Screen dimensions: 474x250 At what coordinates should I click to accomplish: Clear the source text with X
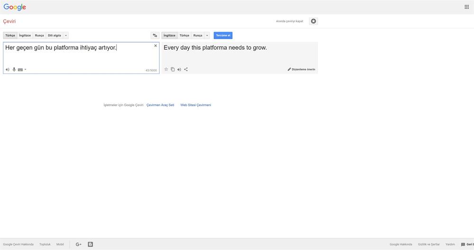pos(155,46)
